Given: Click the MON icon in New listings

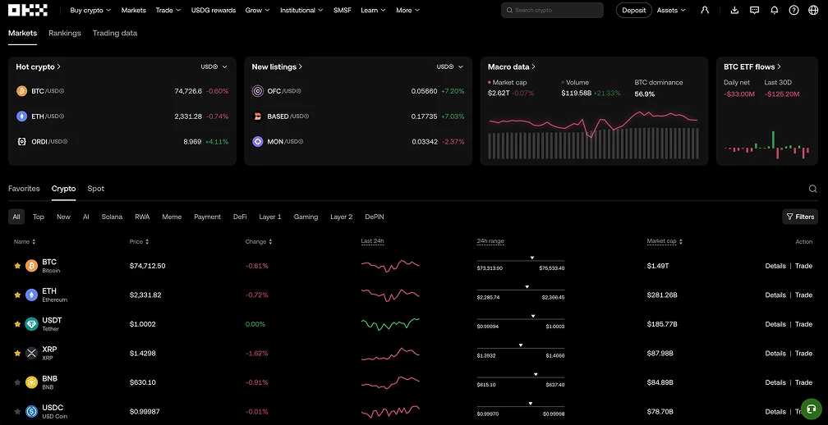Looking at the screenshot, I should [x=258, y=141].
